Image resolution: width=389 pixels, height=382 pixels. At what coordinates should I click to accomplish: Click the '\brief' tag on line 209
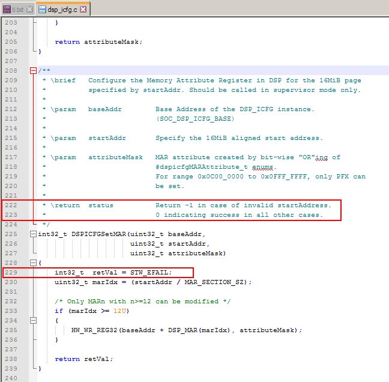(63, 80)
